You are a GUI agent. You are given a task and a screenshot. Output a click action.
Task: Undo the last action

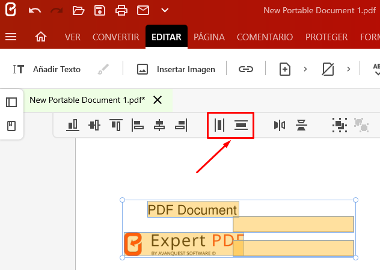pyautogui.click(x=35, y=10)
